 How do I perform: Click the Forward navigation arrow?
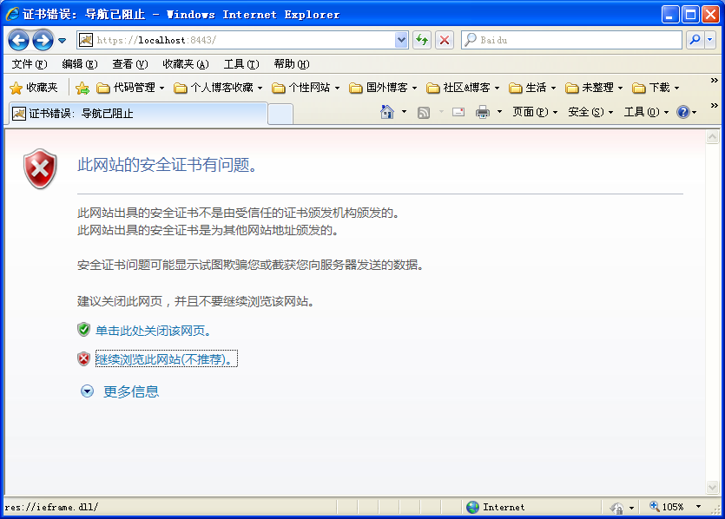tap(43, 40)
